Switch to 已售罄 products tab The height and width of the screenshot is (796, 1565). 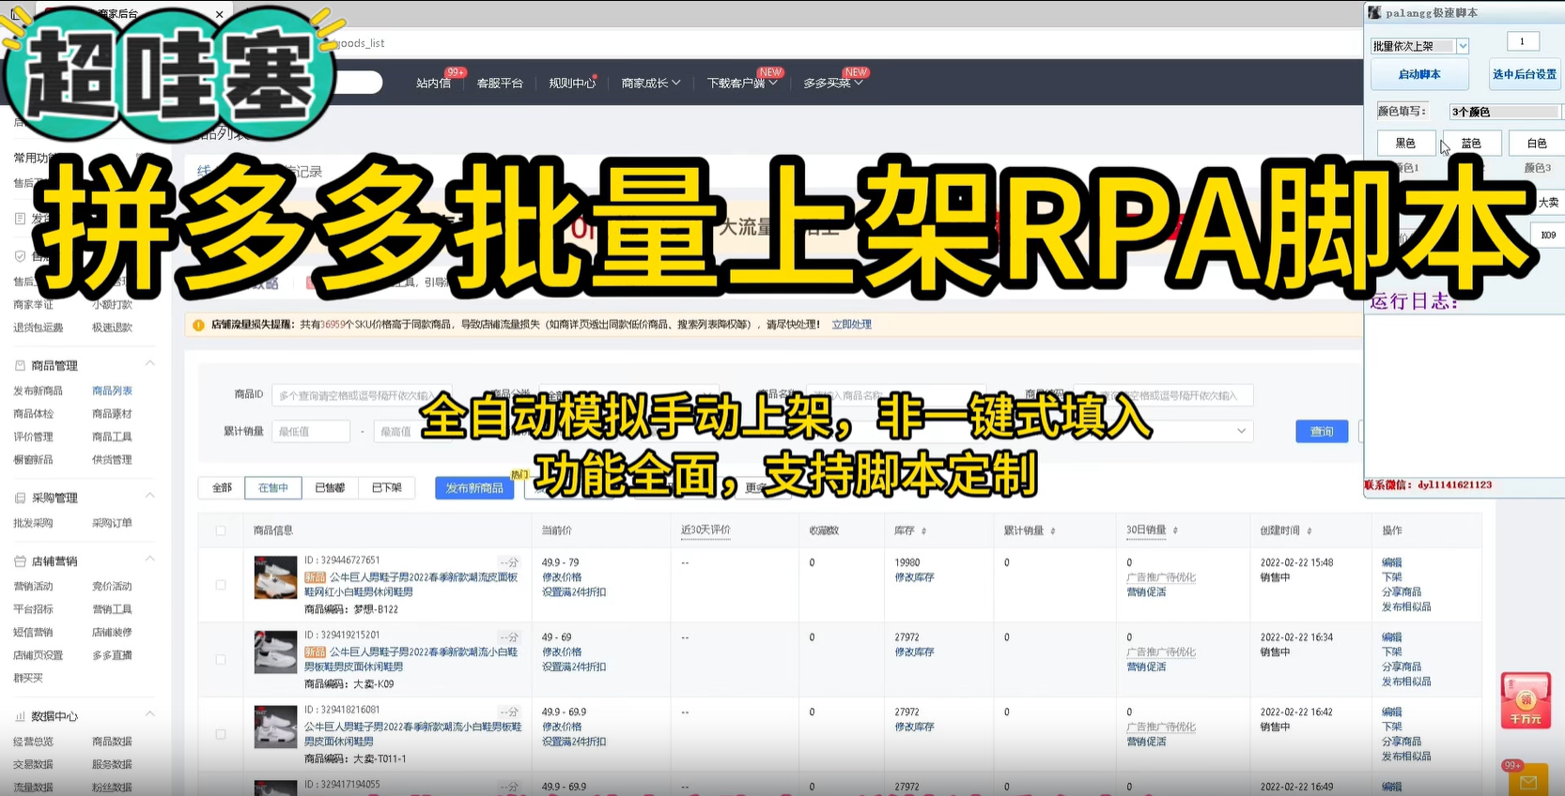(330, 488)
